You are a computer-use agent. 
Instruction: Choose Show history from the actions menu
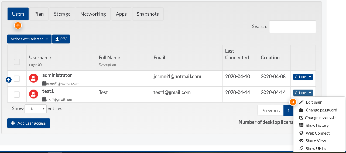click(x=317, y=125)
